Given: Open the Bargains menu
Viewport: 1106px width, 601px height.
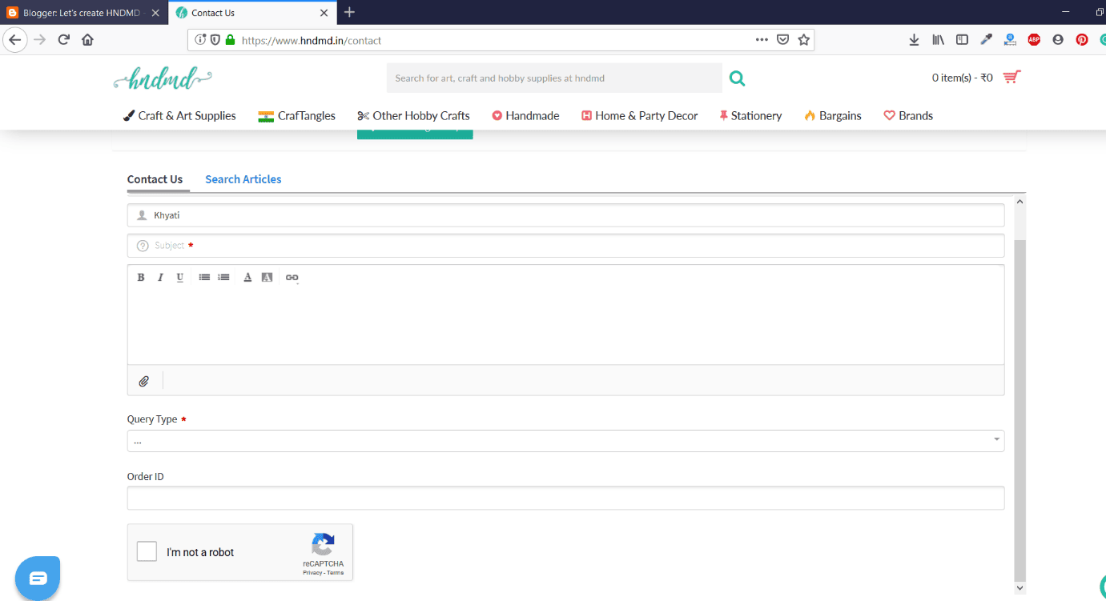Looking at the screenshot, I should pyautogui.click(x=833, y=115).
